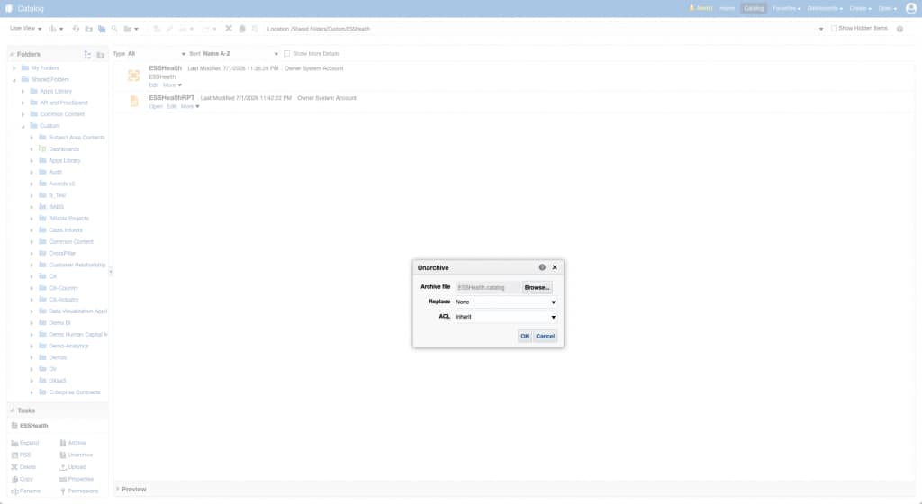Viewport: 922px width, 504px height.
Task: Select the Catalog menu item in header
Action: coord(754,8)
